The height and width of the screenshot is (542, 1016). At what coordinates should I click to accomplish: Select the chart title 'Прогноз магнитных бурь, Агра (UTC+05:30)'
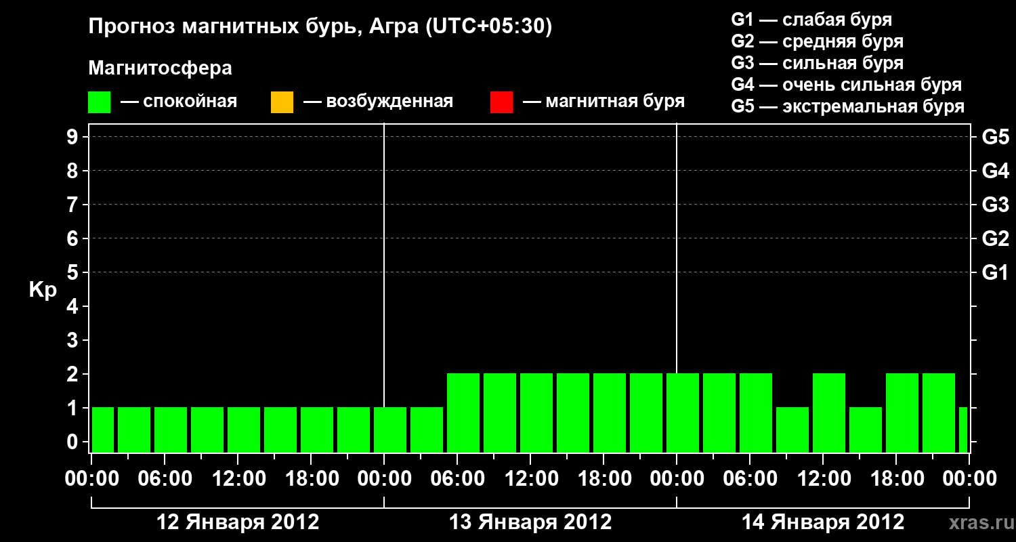[x=320, y=27]
